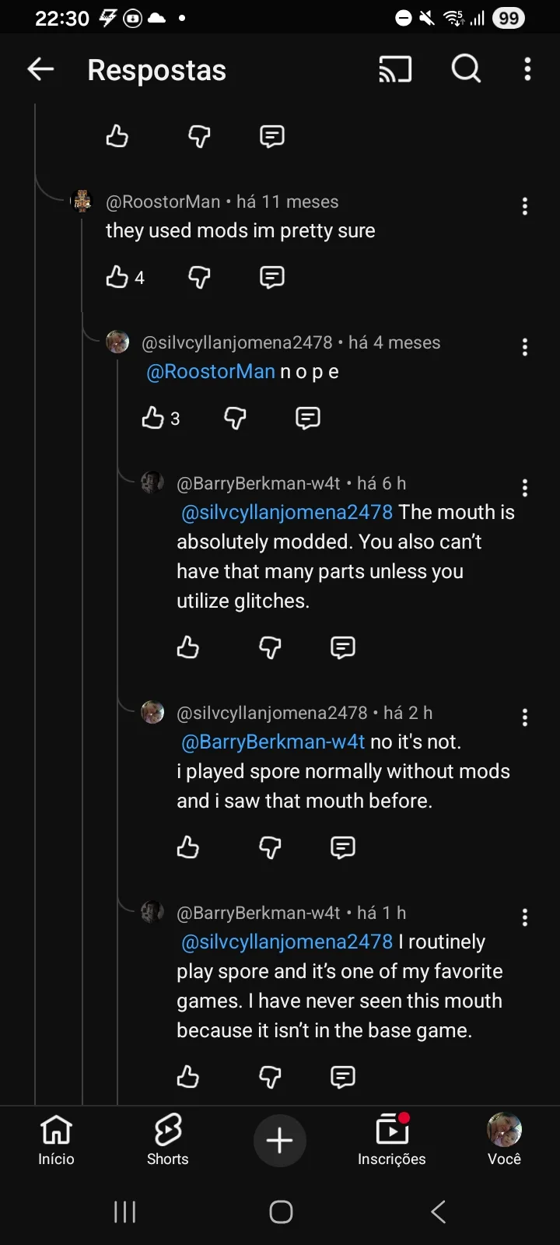The width and height of the screenshot is (560, 1245).
Task: Dislike the "played spore normally" comment
Action: click(270, 847)
